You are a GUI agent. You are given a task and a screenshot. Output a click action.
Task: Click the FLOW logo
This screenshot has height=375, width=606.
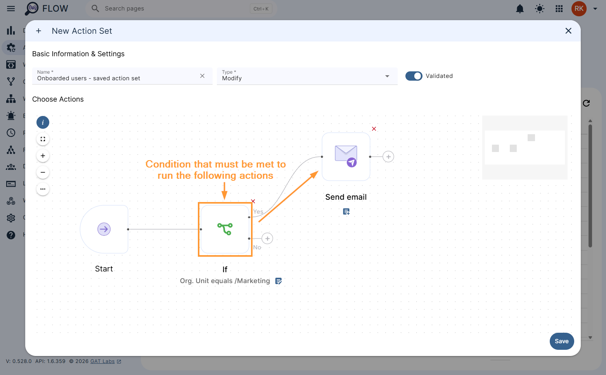pos(47,9)
